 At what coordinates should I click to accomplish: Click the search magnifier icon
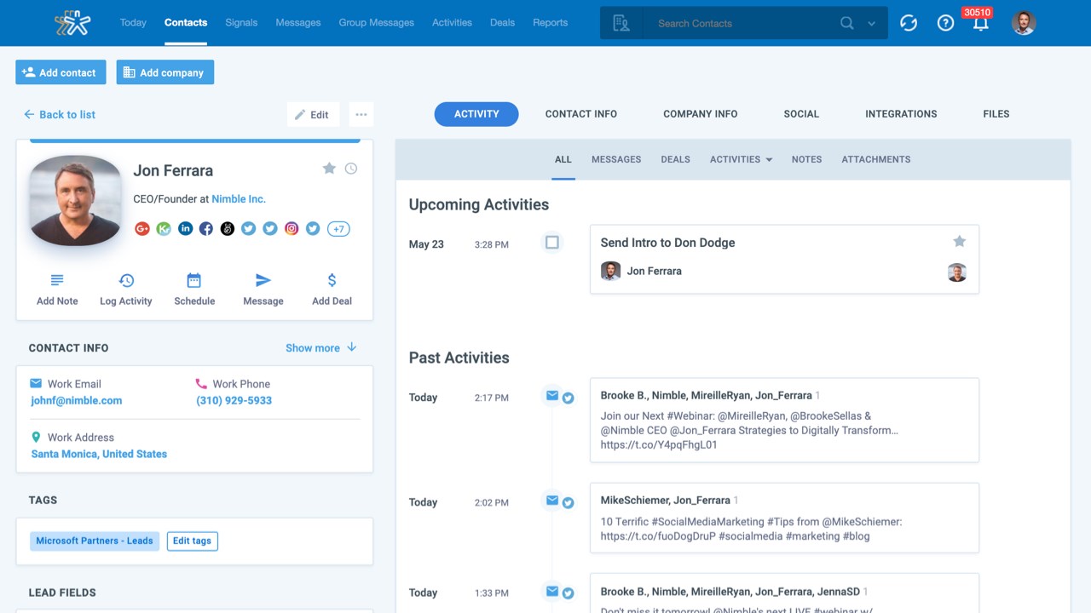tap(846, 23)
